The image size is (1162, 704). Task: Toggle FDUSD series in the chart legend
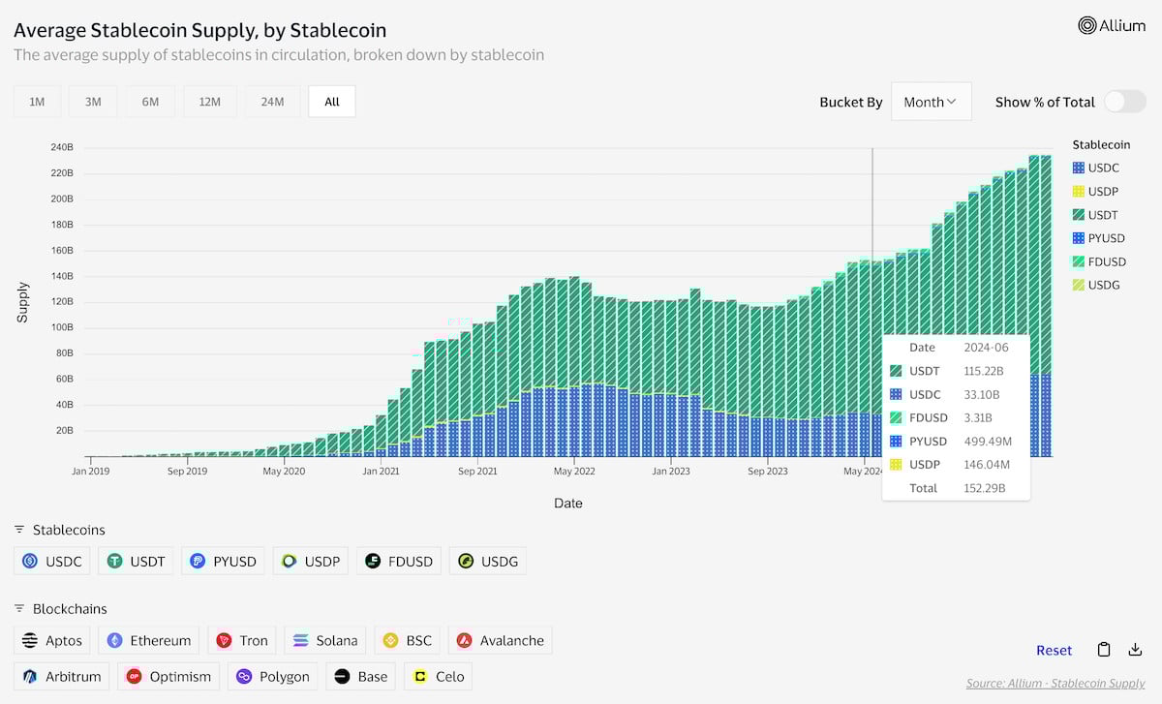(x=1099, y=261)
